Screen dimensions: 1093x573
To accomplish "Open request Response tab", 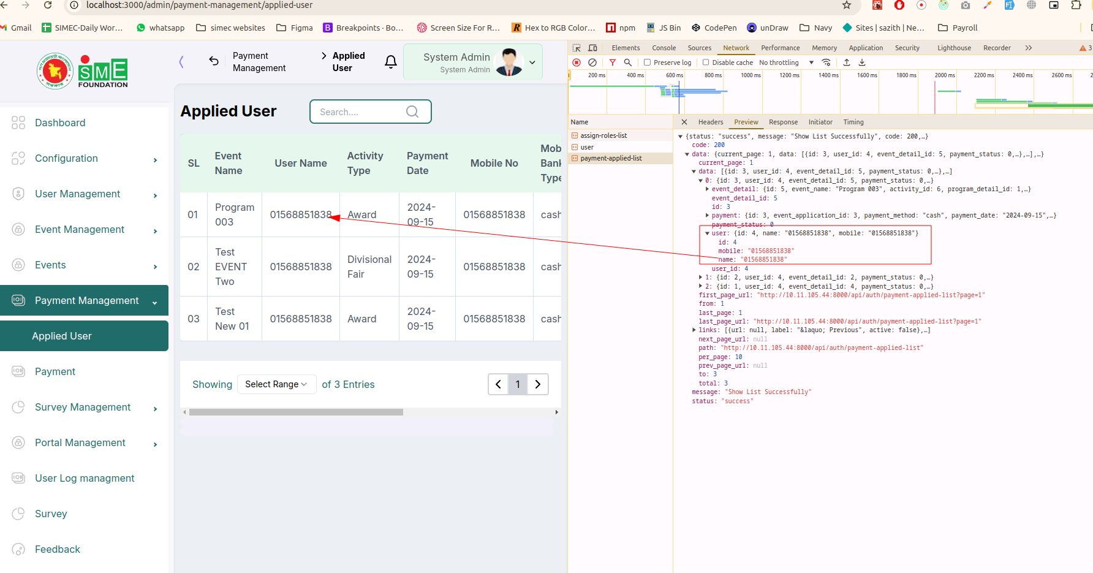I will tap(783, 122).
